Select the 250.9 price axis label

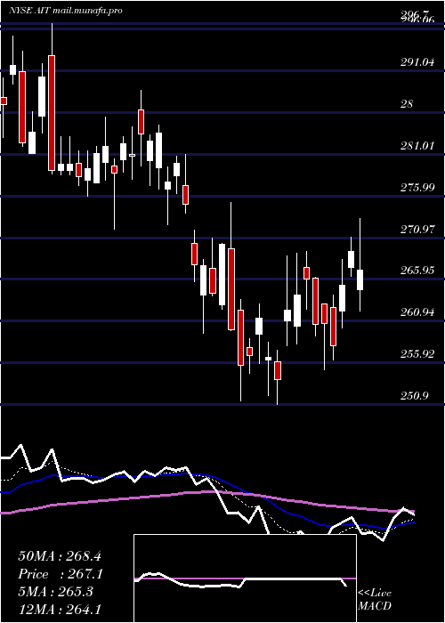(x=415, y=396)
